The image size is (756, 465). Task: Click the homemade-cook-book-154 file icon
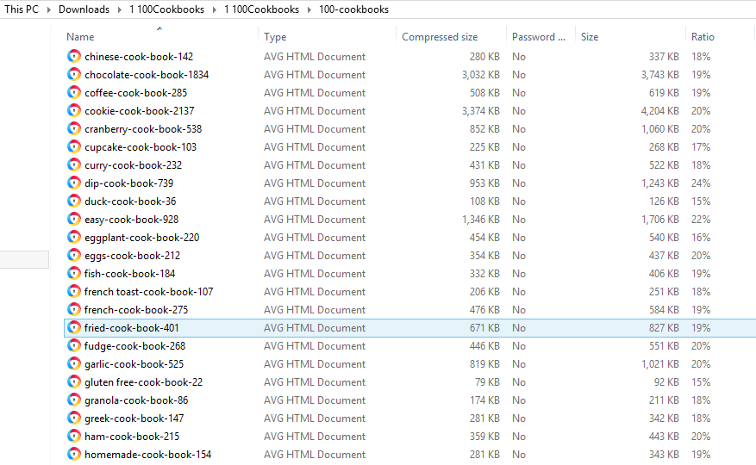[x=74, y=454]
